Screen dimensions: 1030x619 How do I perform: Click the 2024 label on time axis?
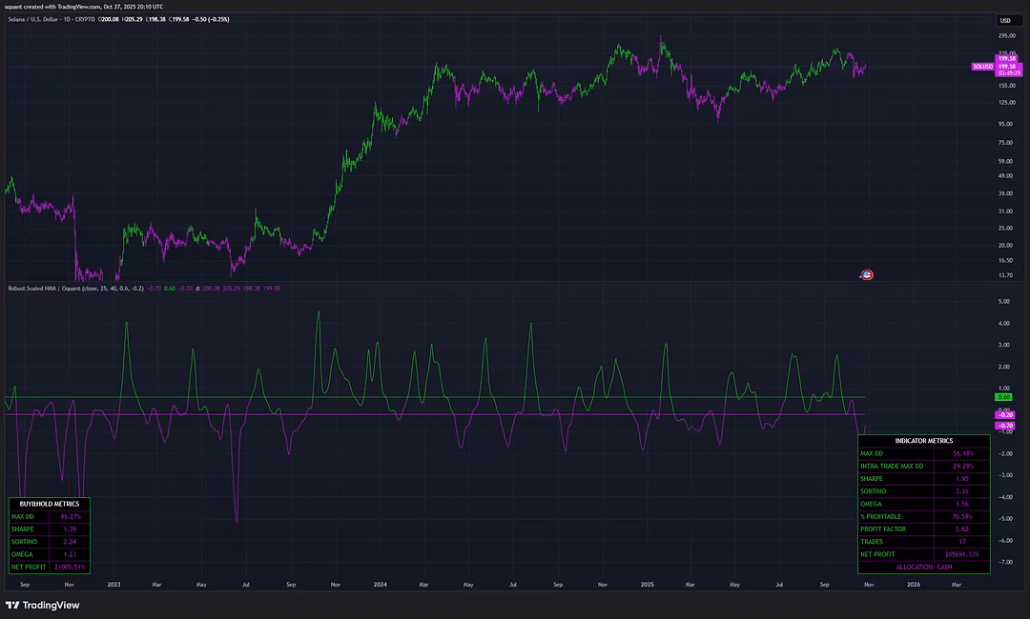[381, 584]
